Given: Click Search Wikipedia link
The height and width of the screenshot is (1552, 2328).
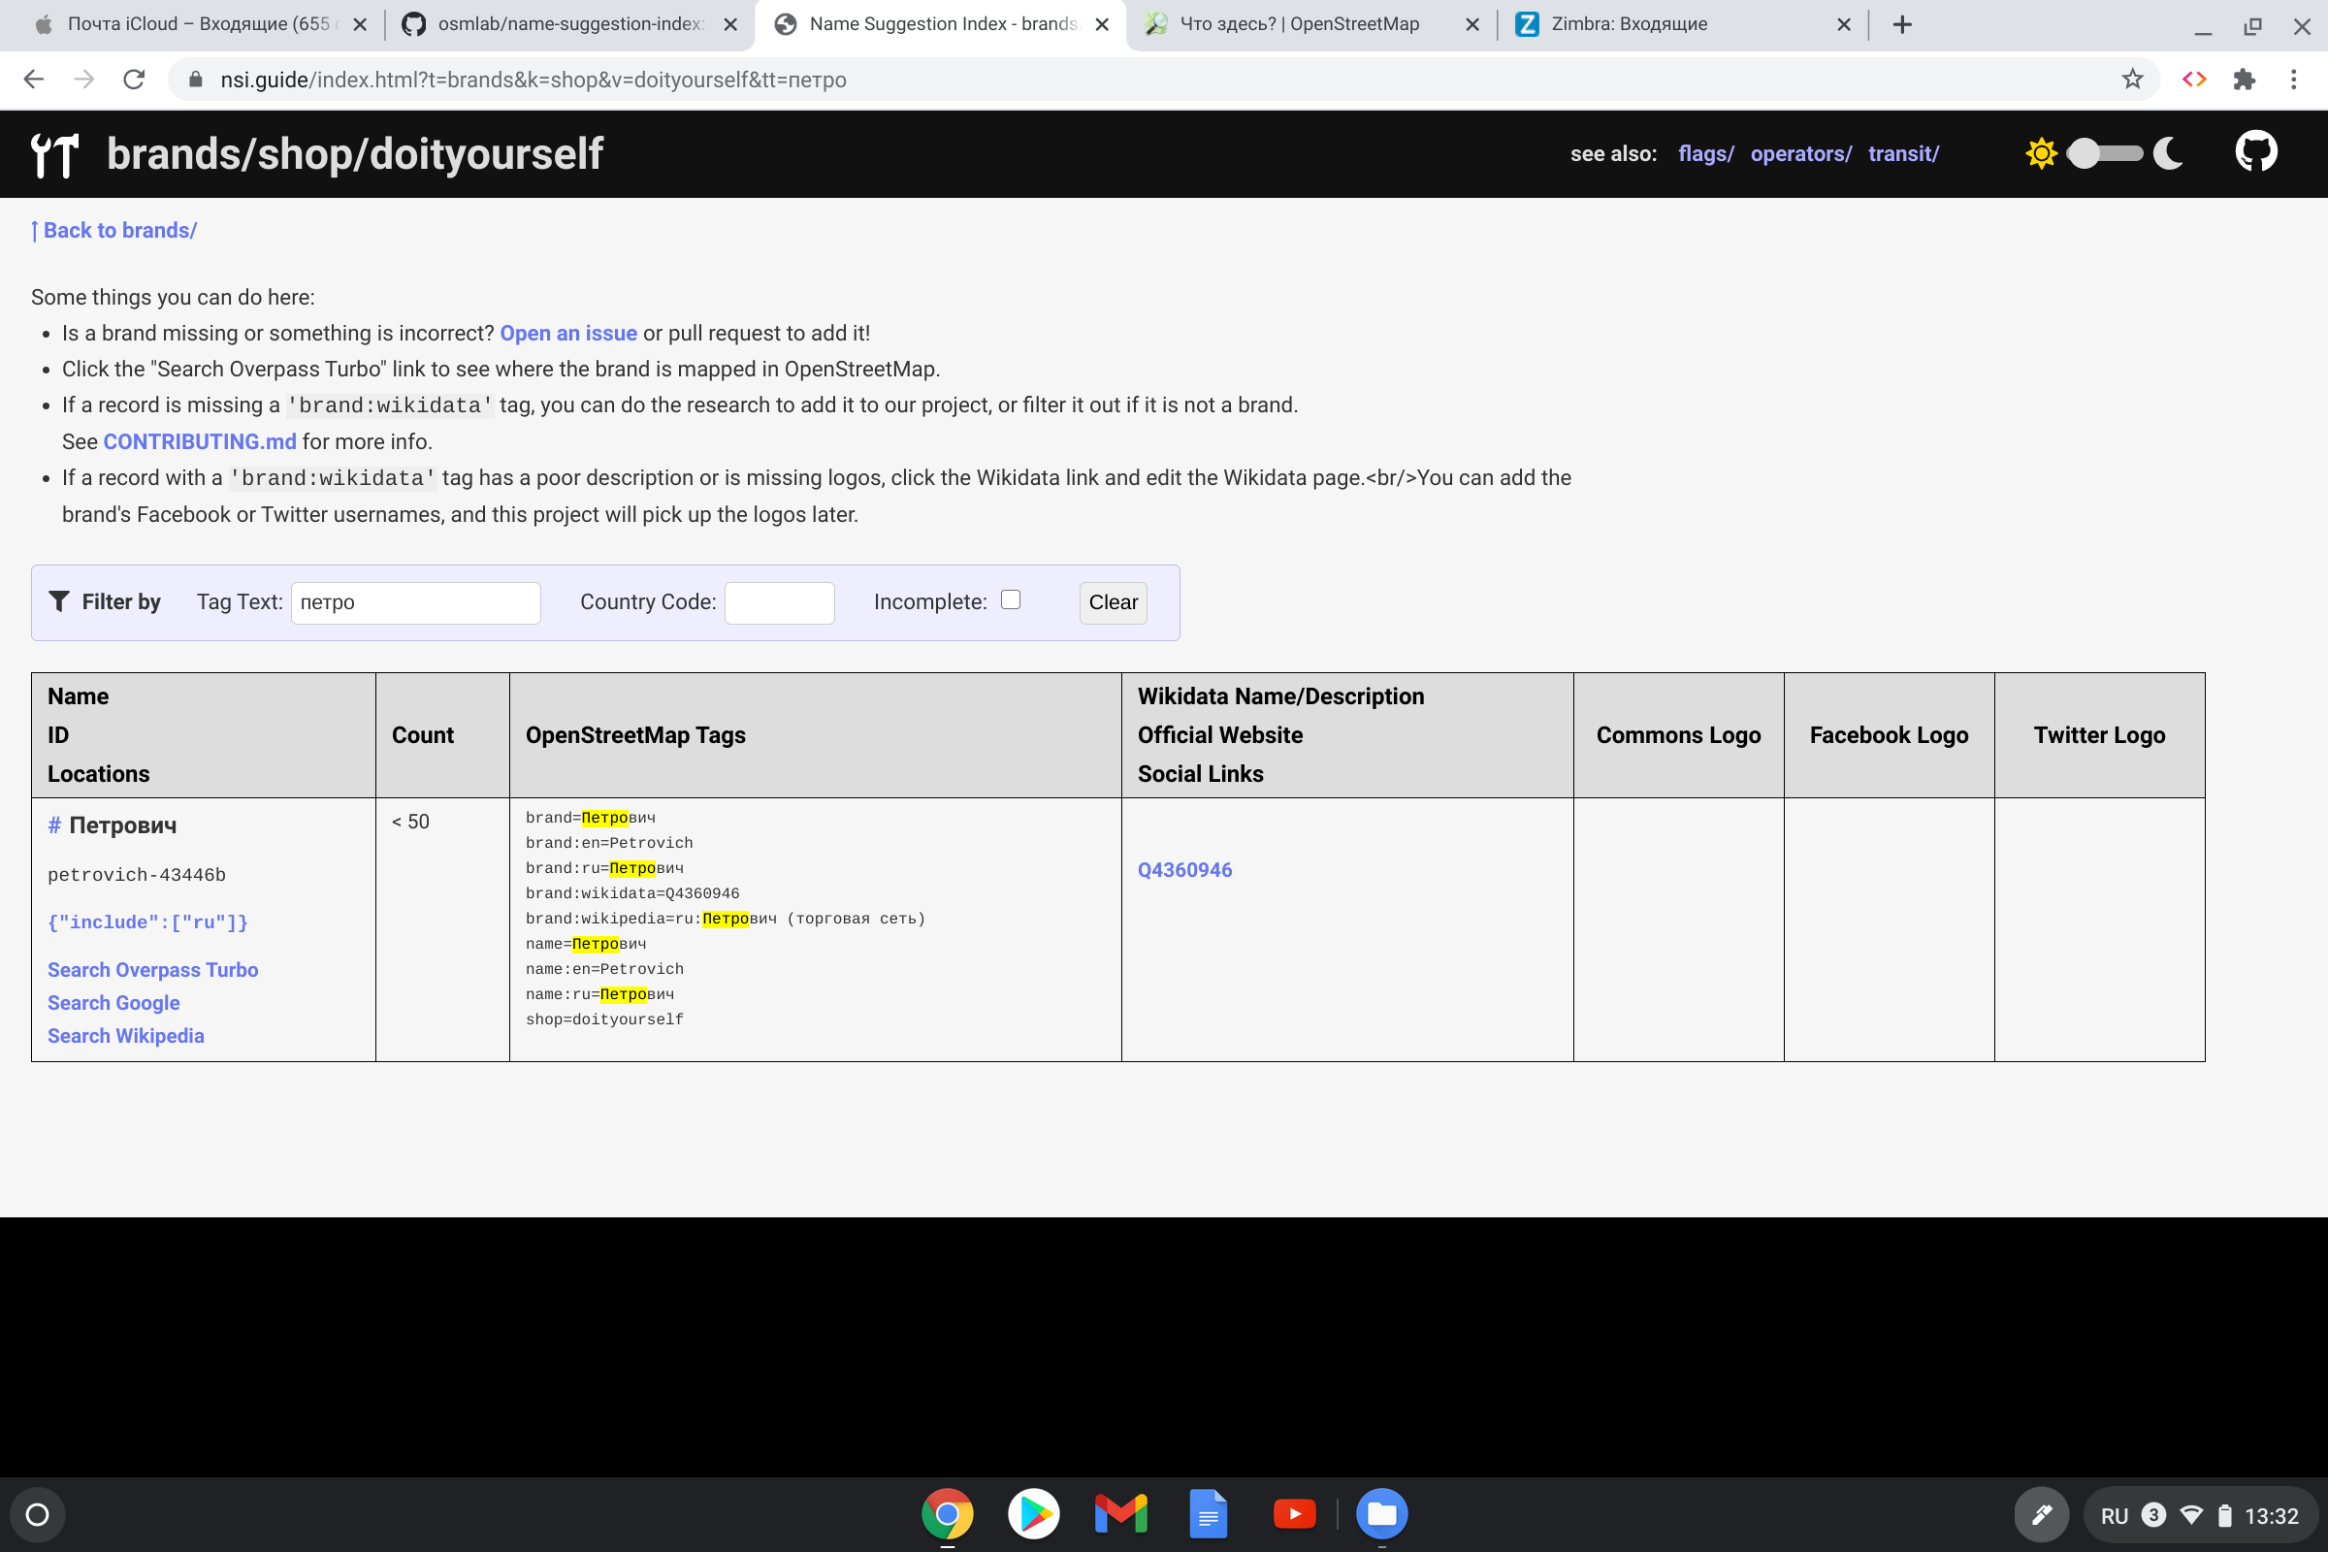Looking at the screenshot, I should (126, 1035).
